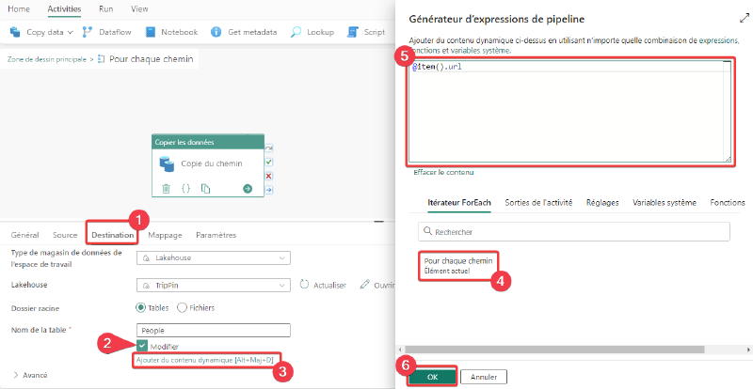Switch to Réglages tab
This screenshot has height=389, width=753.
[x=602, y=202]
